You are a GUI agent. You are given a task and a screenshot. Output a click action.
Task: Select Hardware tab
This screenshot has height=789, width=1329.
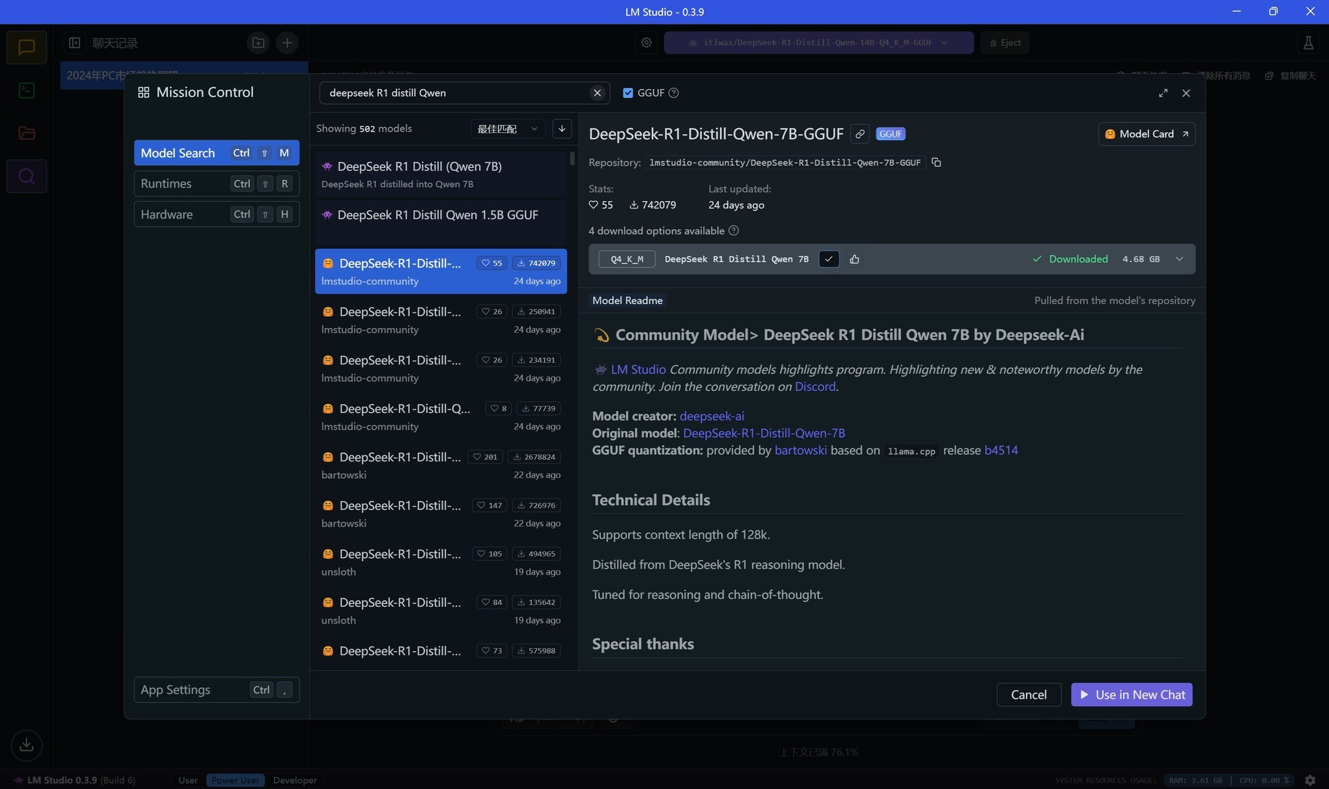[x=217, y=215]
